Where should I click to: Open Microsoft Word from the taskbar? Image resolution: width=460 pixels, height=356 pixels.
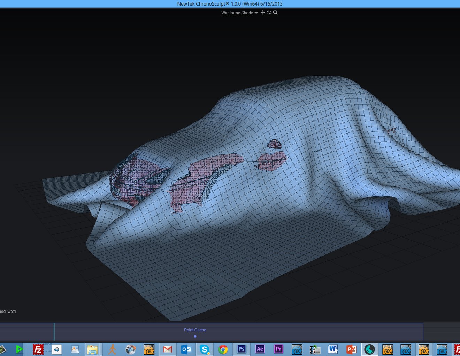coord(333,349)
